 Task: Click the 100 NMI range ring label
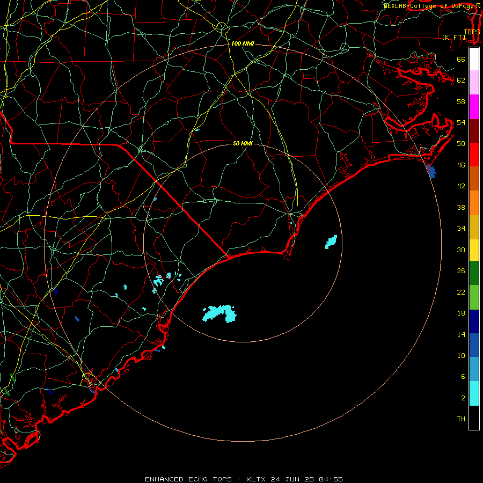[243, 44]
